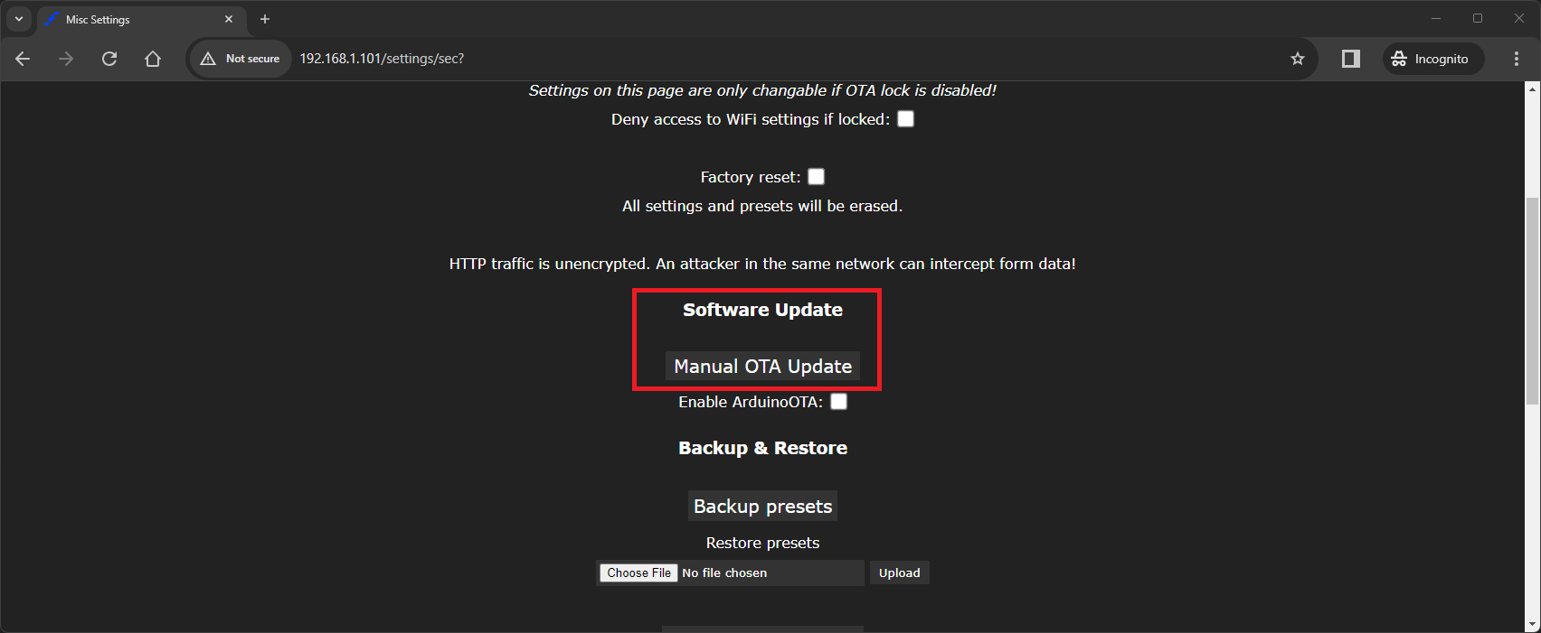Click the Incognito indicator button
1541x633 pixels.
(x=1431, y=59)
